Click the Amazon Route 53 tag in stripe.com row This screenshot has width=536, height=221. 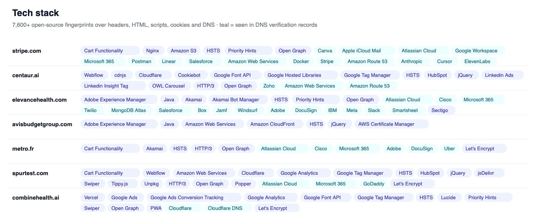click(x=369, y=62)
